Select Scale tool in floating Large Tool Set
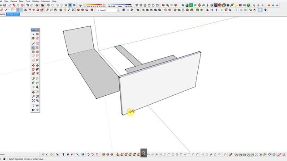Image resolution: width=287 pixels, height=161 pixels. coord(33,73)
